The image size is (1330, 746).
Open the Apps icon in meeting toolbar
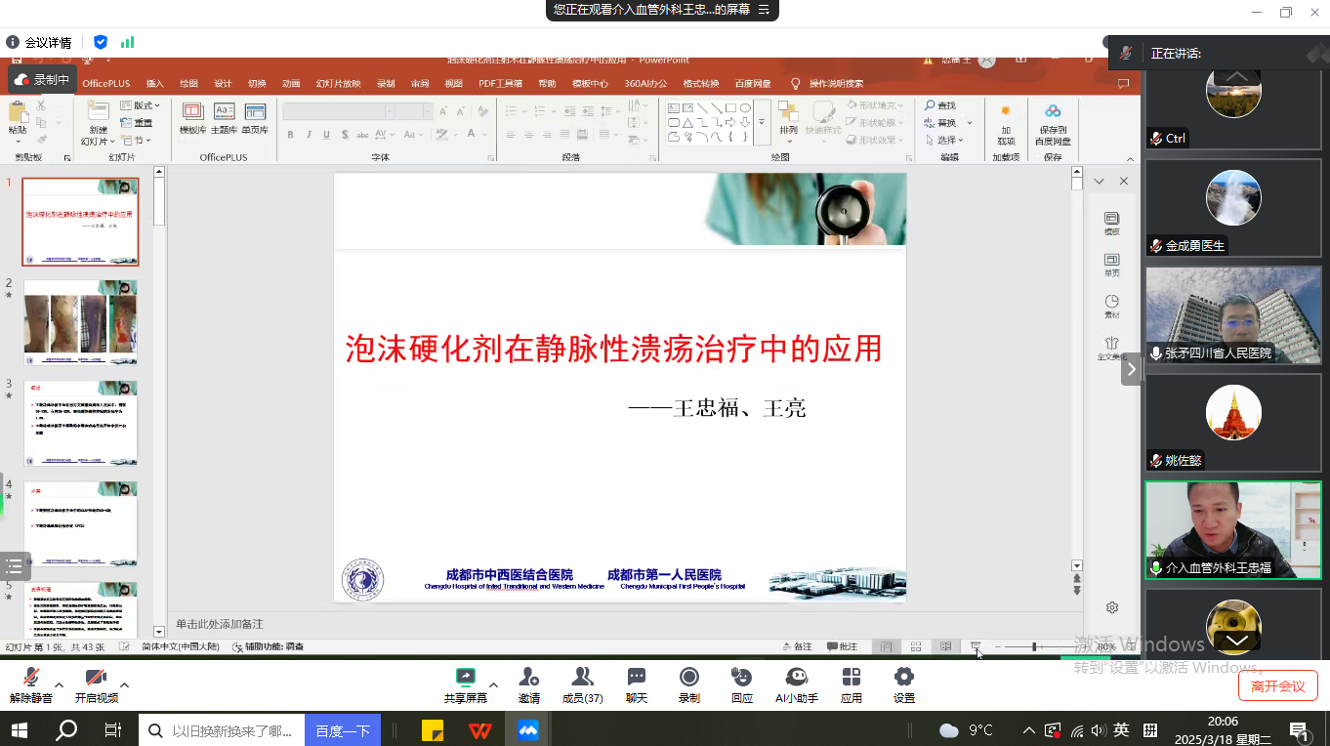click(852, 678)
